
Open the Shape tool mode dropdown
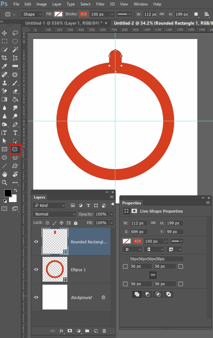(x=31, y=14)
